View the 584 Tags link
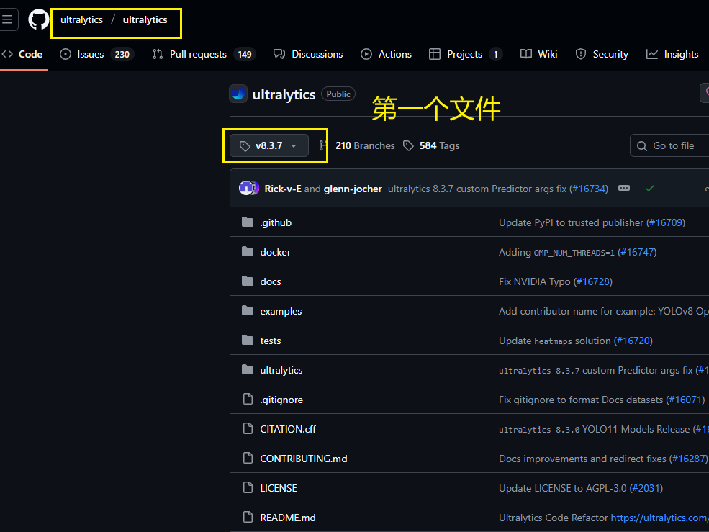This screenshot has height=532, width=709. tap(439, 145)
